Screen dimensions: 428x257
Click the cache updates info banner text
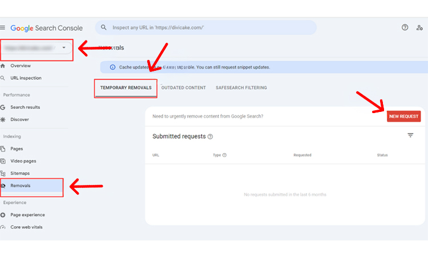click(195, 67)
